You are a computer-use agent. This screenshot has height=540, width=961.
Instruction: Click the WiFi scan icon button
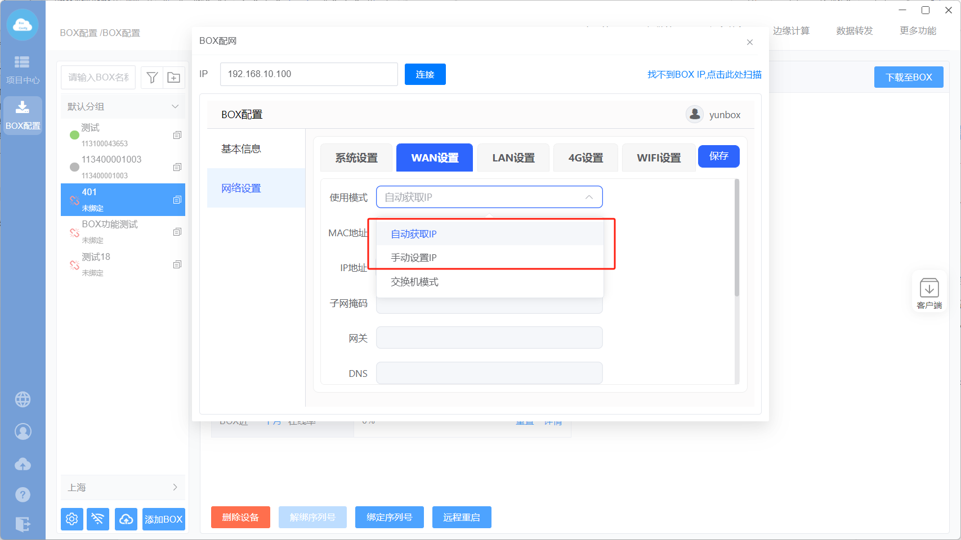click(x=99, y=519)
